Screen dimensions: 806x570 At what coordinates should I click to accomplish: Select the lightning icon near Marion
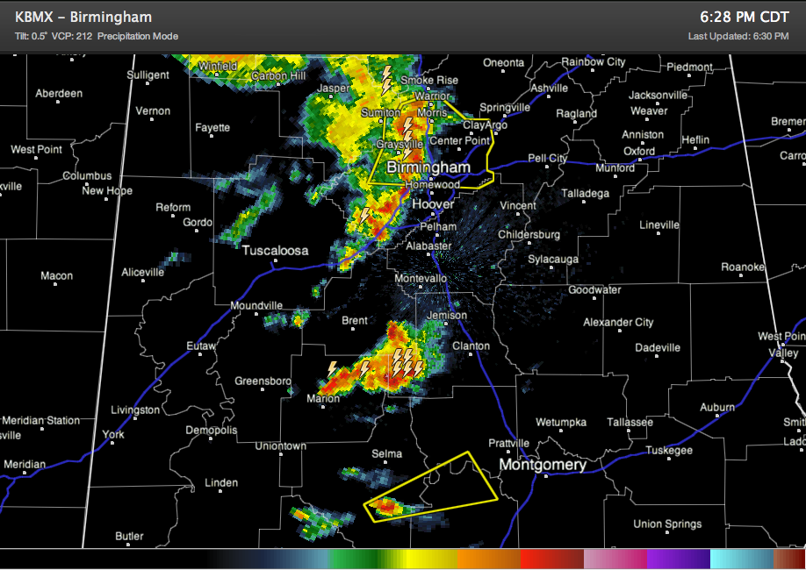click(x=333, y=369)
